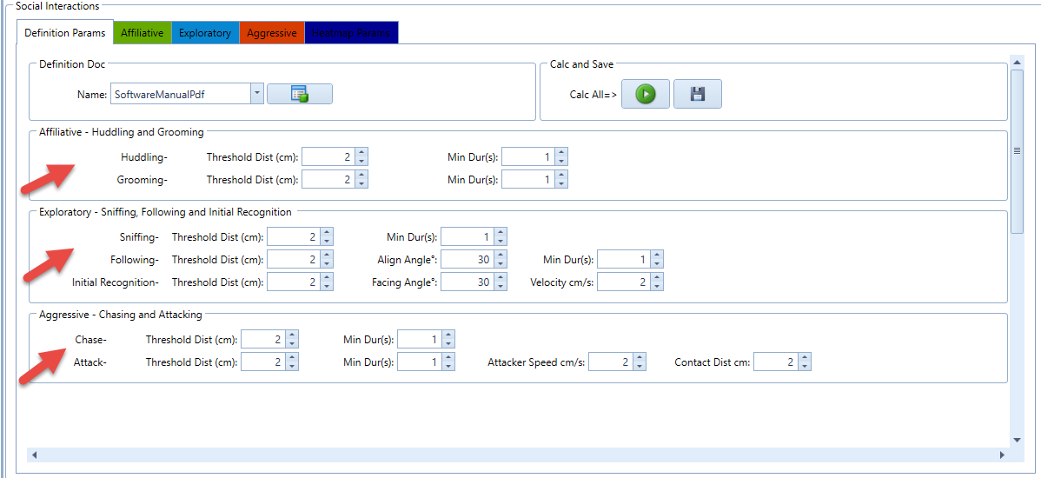
Task: Click the Initial Recognition Velocity field
Action: pyautogui.click(x=623, y=282)
